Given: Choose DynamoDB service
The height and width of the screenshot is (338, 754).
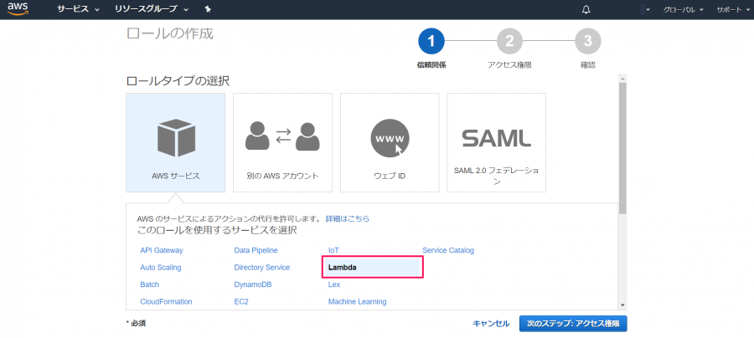Looking at the screenshot, I should click(253, 284).
